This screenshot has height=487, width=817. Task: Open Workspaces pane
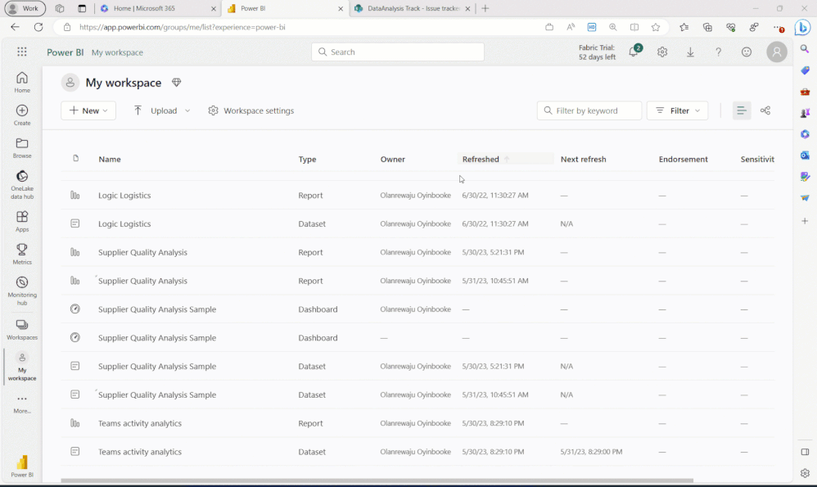(22, 329)
